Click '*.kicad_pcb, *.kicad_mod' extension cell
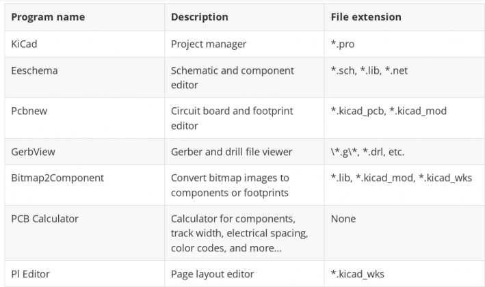Image resolution: width=485 pixels, height=287 pixels. [x=389, y=110]
